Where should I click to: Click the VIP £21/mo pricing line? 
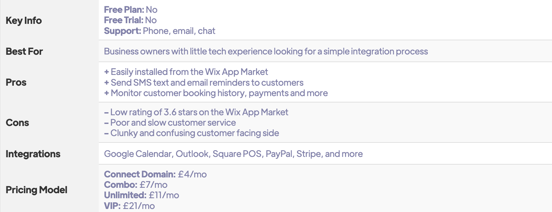pos(129,206)
